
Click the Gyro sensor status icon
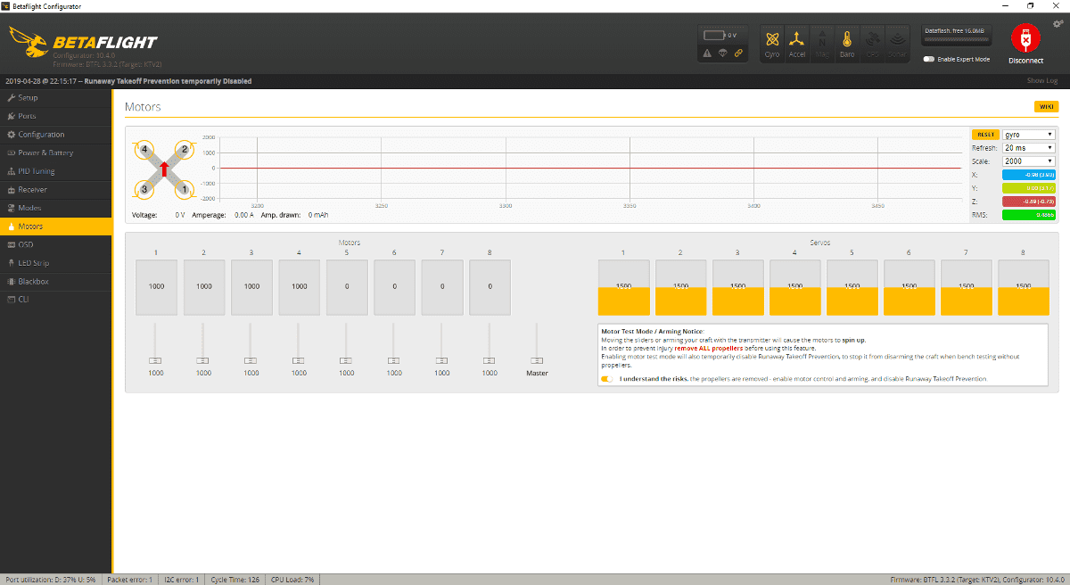(772, 44)
